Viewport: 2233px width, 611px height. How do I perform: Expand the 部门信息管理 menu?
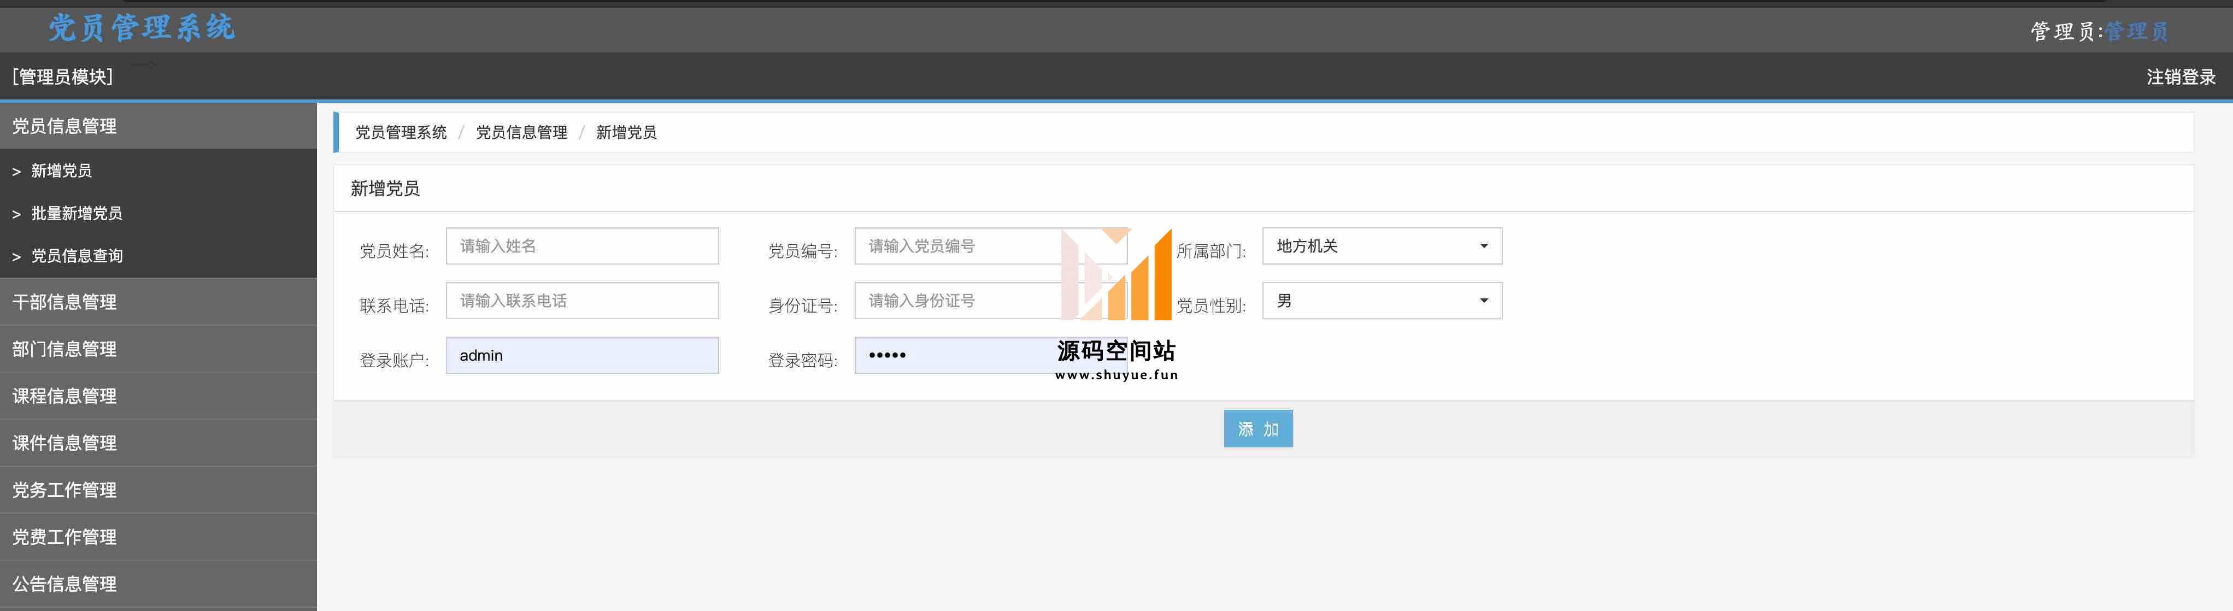click(x=158, y=348)
